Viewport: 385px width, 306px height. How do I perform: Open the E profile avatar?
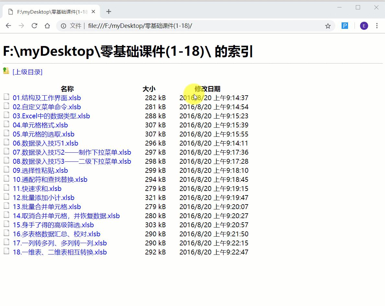pos(364,26)
